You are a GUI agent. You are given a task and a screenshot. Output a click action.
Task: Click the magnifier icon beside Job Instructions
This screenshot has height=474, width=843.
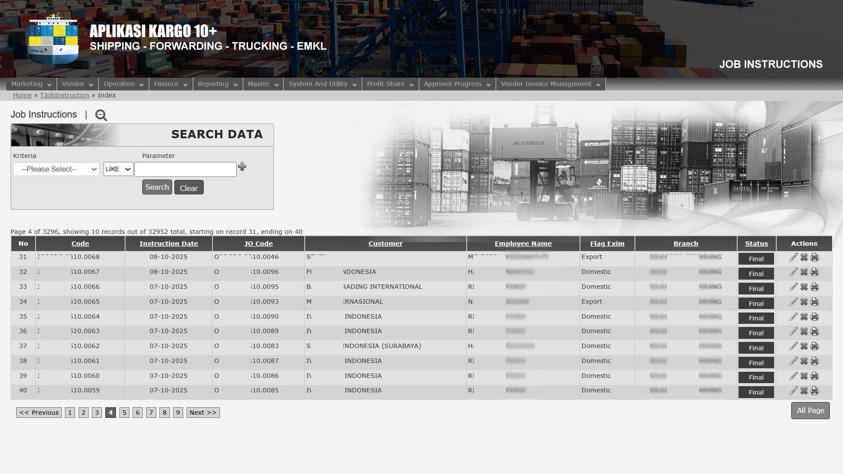click(x=101, y=115)
